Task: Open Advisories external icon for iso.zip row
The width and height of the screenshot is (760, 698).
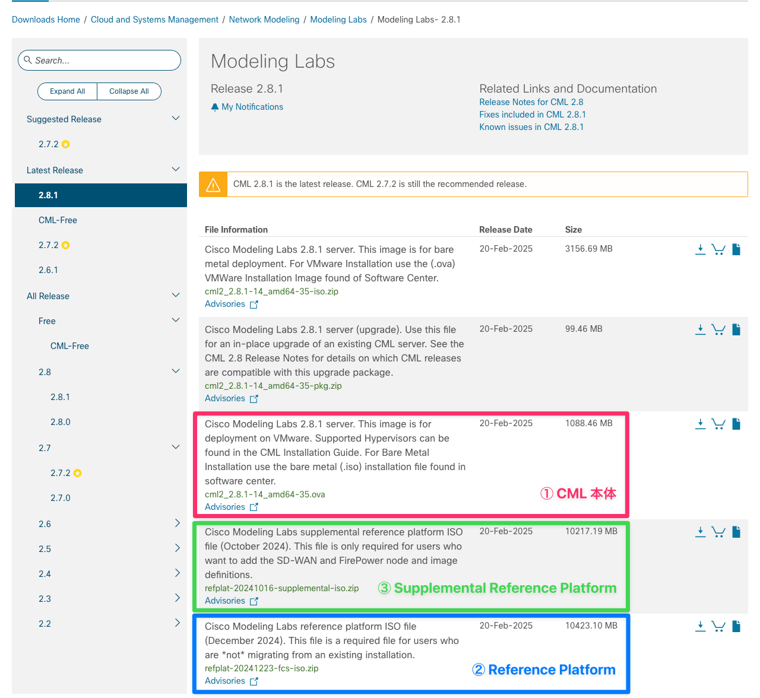Action: click(x=254, y=304)
